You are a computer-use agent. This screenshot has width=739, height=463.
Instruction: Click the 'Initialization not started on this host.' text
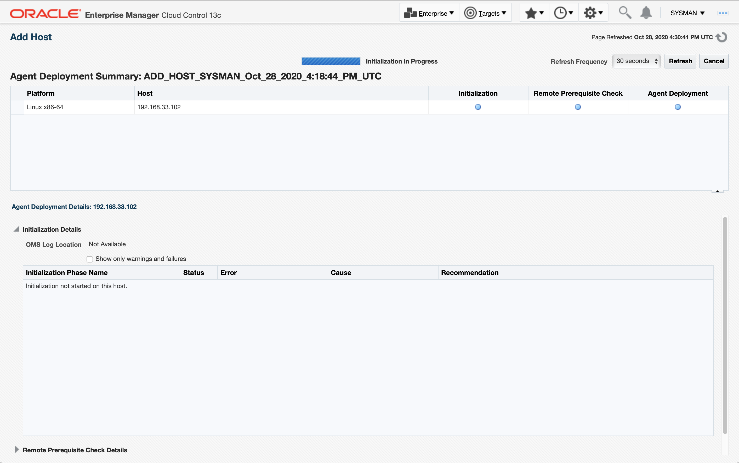click(76, 286)
